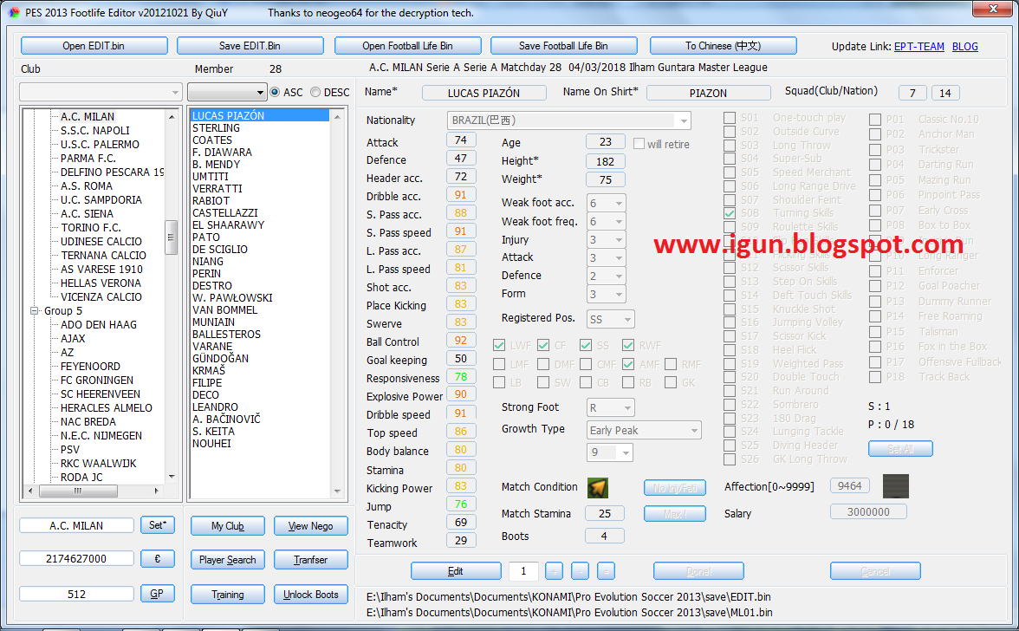Click the View Nego button
This screenshot has height=631, width=1019.
(x=310, y=526)
